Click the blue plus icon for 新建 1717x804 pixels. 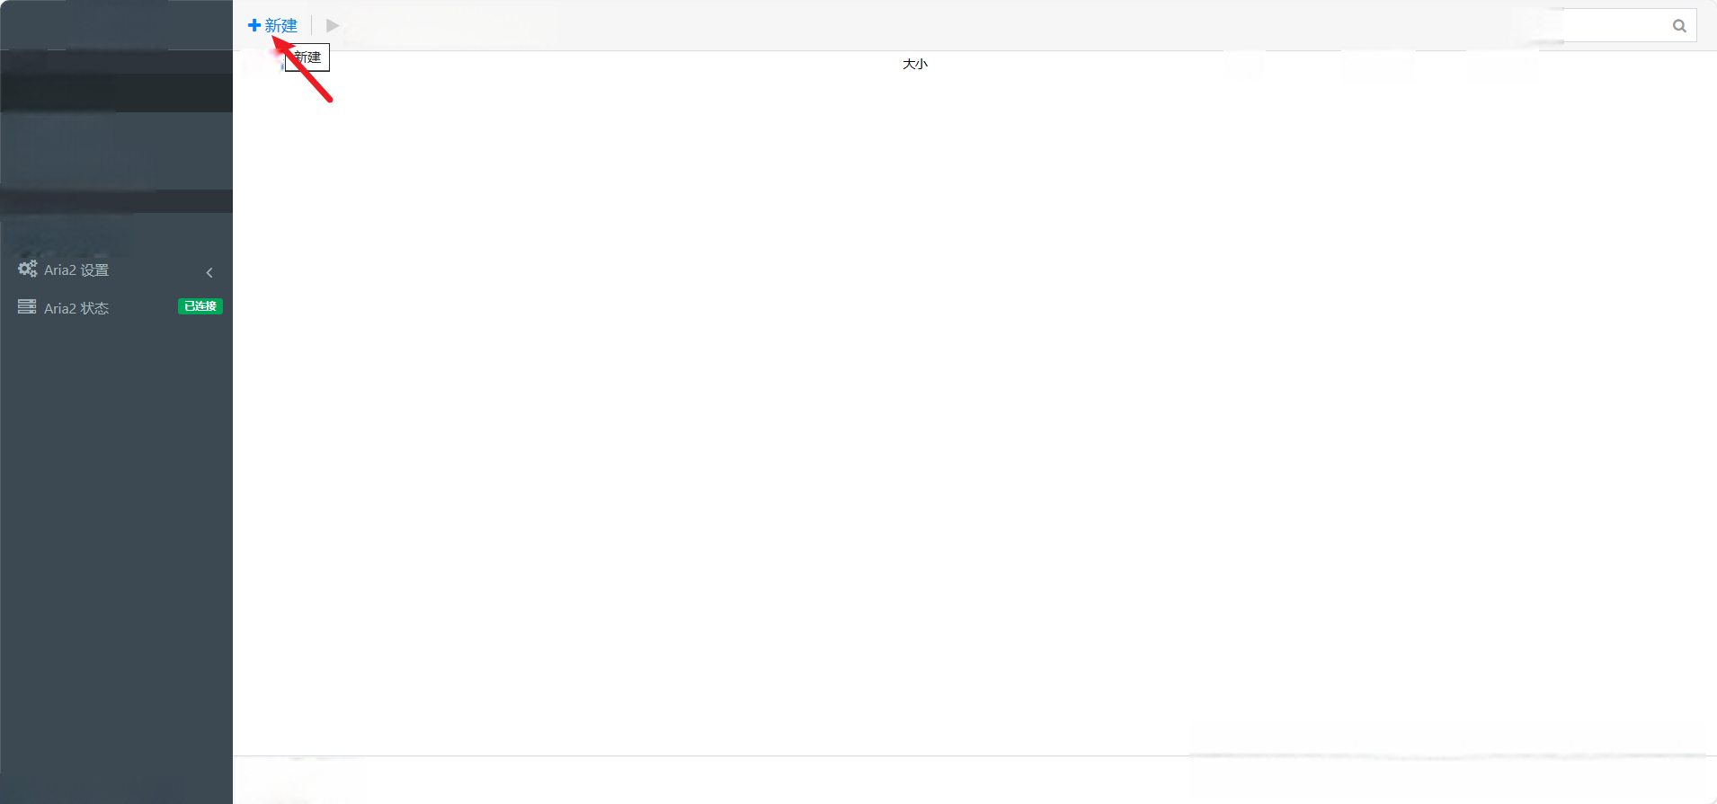(254, 25)
